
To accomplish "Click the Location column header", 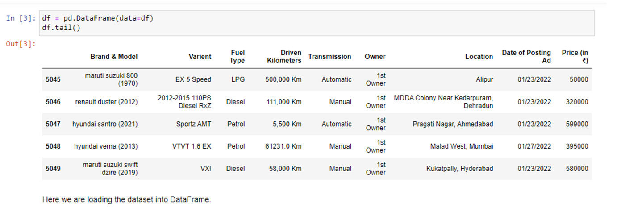I will point(479,57).
